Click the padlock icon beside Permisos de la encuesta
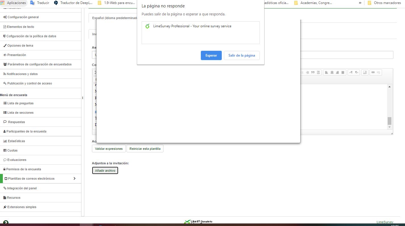 tap(4, 169)
